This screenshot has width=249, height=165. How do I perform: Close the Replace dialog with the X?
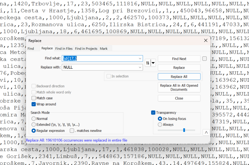206,40
